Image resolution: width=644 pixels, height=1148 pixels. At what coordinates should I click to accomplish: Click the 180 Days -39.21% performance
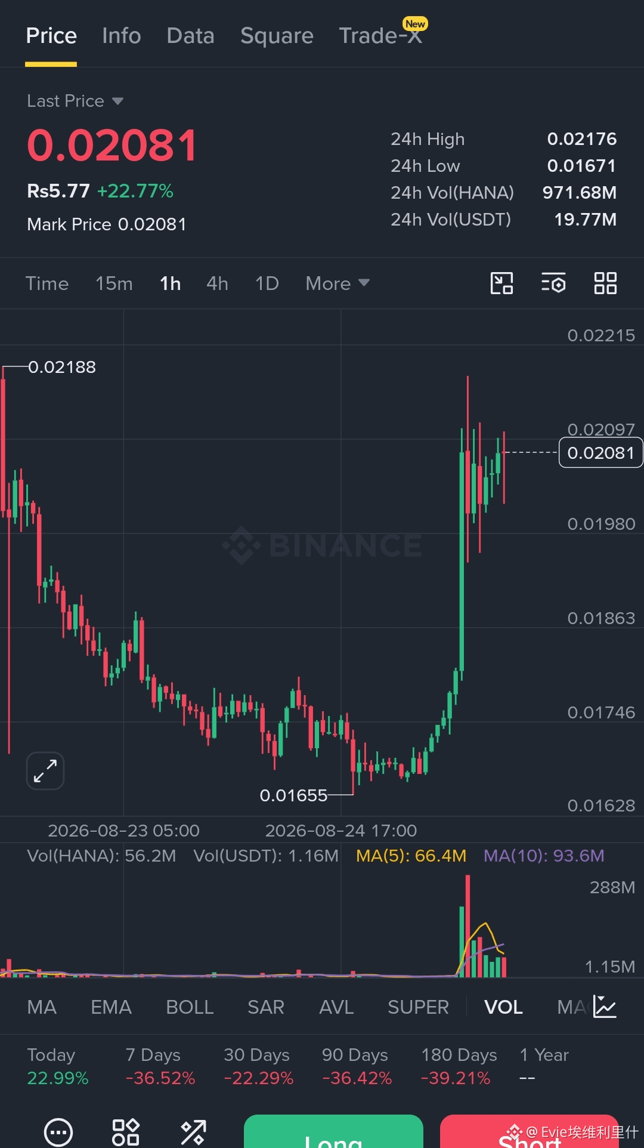click(x=459, y=1066)
